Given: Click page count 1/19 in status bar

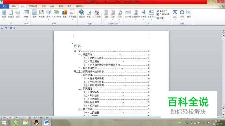Looking at the screenshot, I should pyautogui.click(x=6, y=118).
